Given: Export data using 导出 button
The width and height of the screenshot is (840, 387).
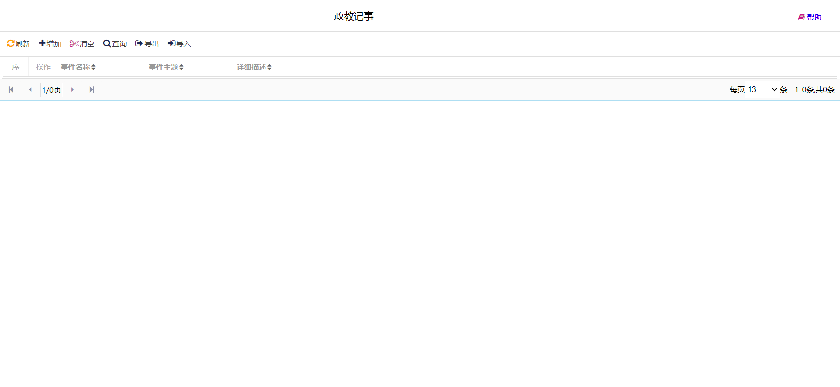Looking at the screenshot, I should point(147,44).
